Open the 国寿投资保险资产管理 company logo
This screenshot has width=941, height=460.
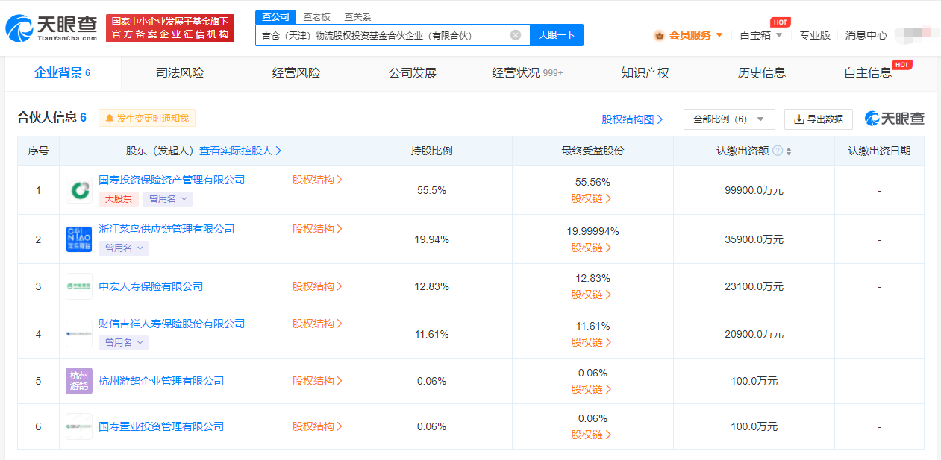79,190
